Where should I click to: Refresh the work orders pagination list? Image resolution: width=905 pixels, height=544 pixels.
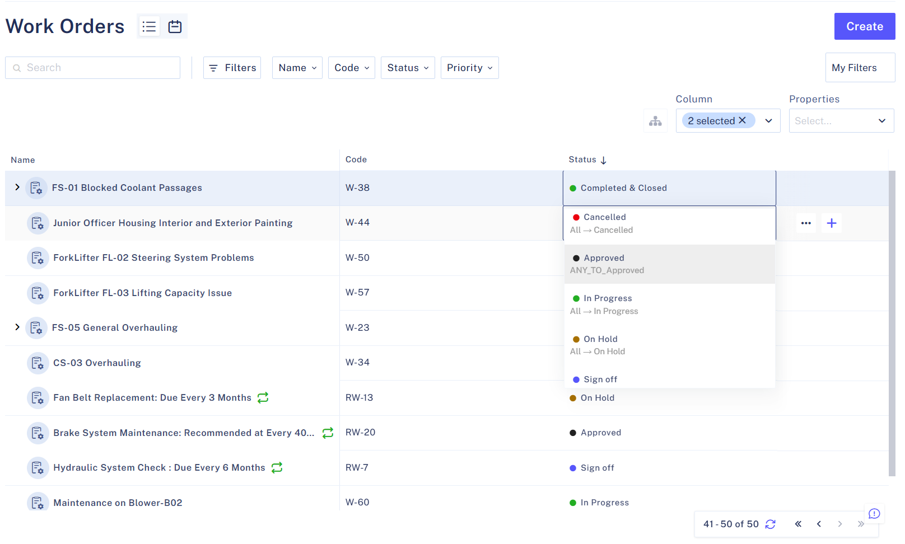point(771,524)
